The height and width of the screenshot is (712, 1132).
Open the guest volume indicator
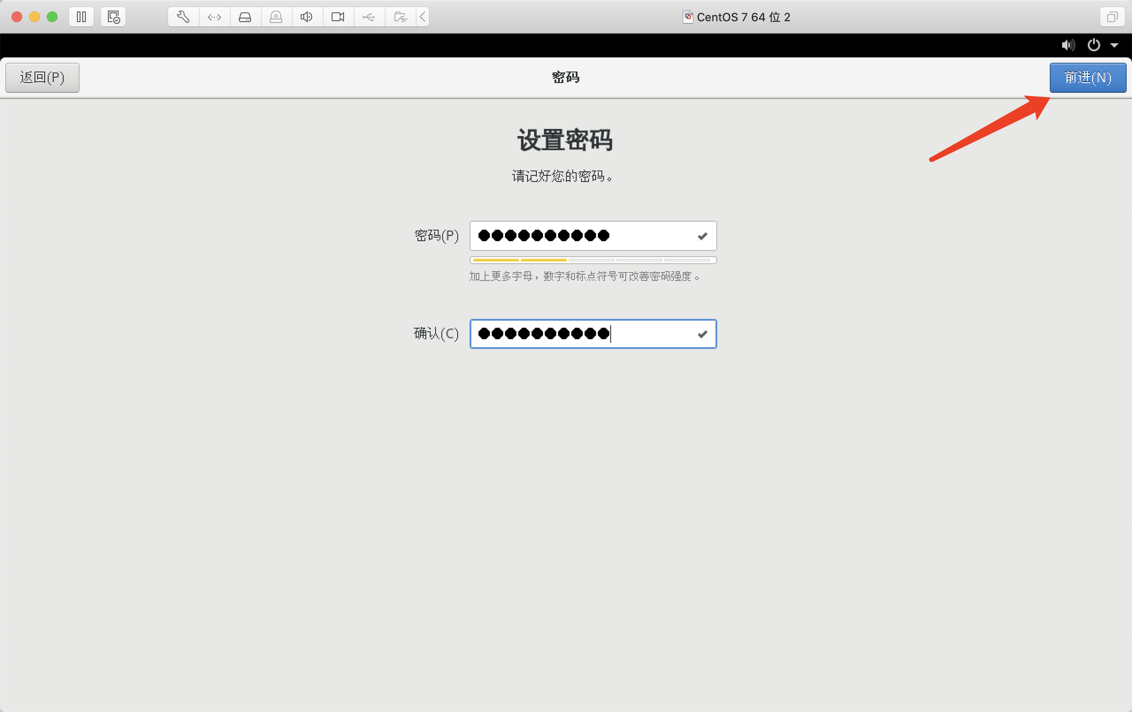[x=1067, y=45]
